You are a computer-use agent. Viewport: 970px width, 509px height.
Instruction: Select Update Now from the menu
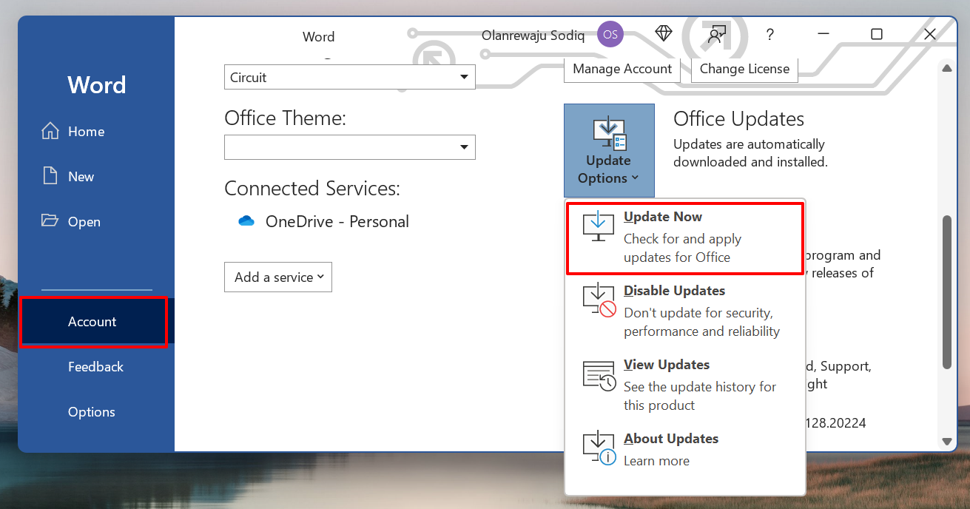(x=684, y=237)
